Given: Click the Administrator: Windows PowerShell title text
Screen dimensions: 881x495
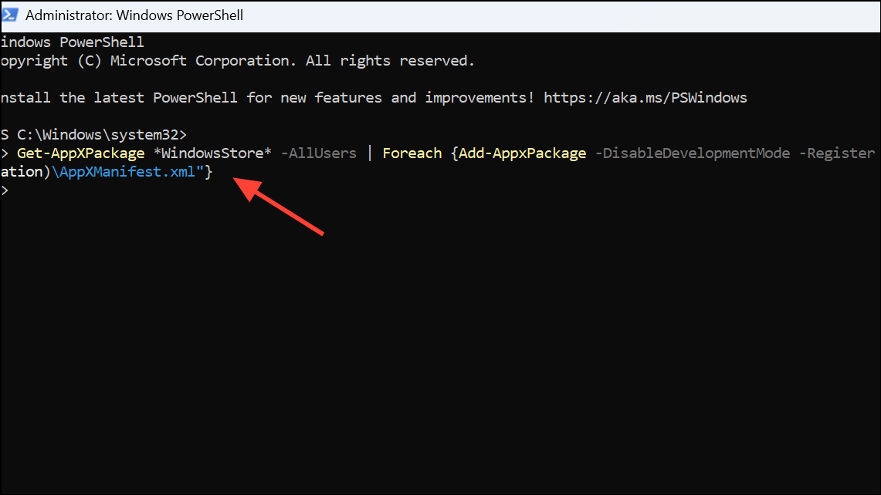Looking at the screenshot, I should (135, 15).
